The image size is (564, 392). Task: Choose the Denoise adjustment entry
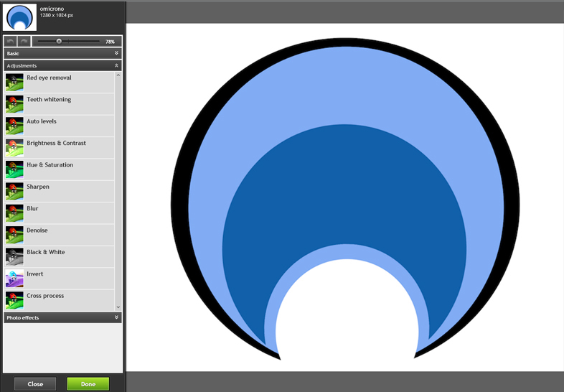(37, 230)
